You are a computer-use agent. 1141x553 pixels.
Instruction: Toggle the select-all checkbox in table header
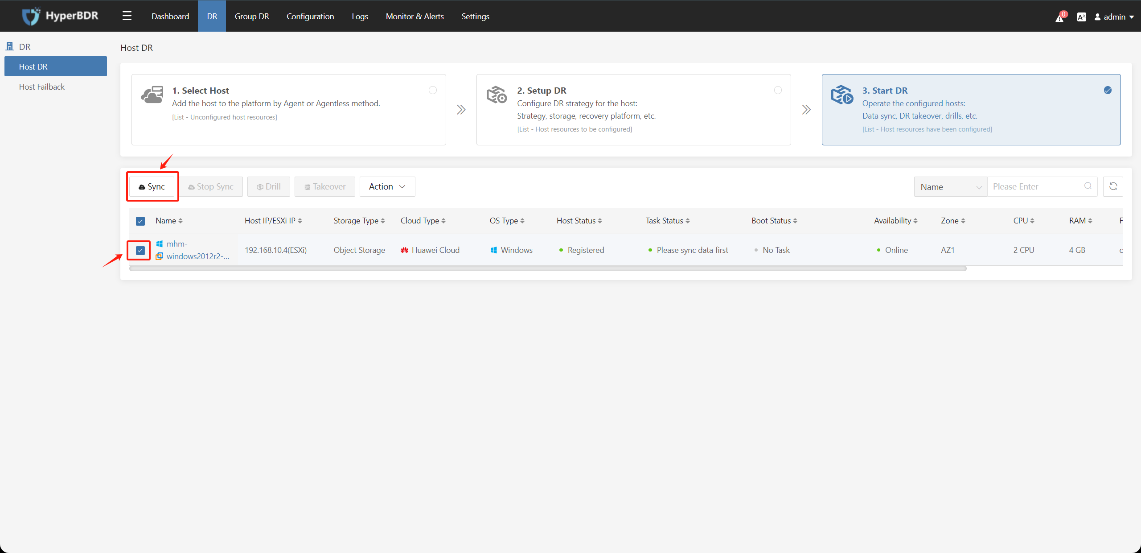click(140, 220)
